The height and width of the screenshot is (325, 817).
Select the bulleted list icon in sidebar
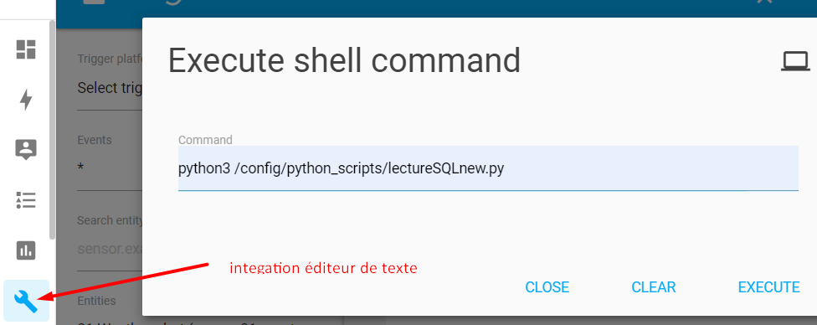click(x=25, y=200)
